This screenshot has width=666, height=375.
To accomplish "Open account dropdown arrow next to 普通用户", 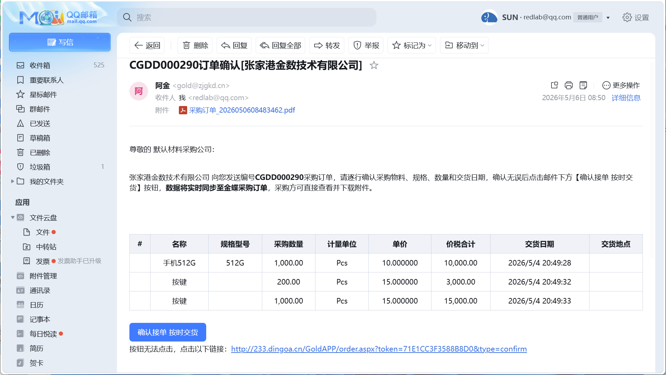I will click(608, 18).
